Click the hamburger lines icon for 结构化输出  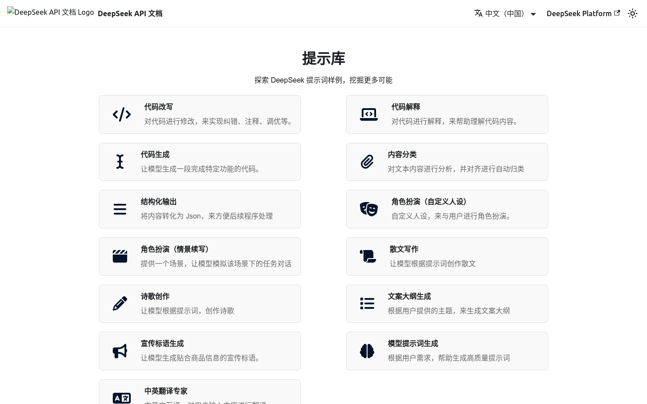120,209
